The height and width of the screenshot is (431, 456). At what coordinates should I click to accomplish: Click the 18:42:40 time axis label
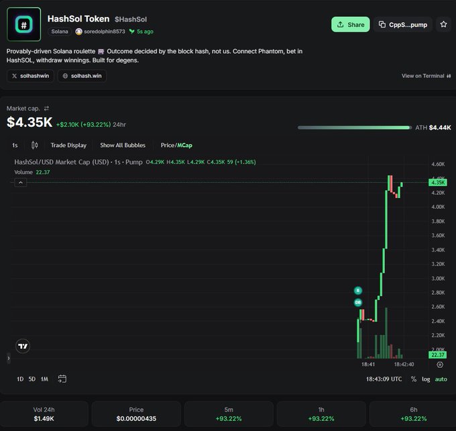tap(404, 365)
